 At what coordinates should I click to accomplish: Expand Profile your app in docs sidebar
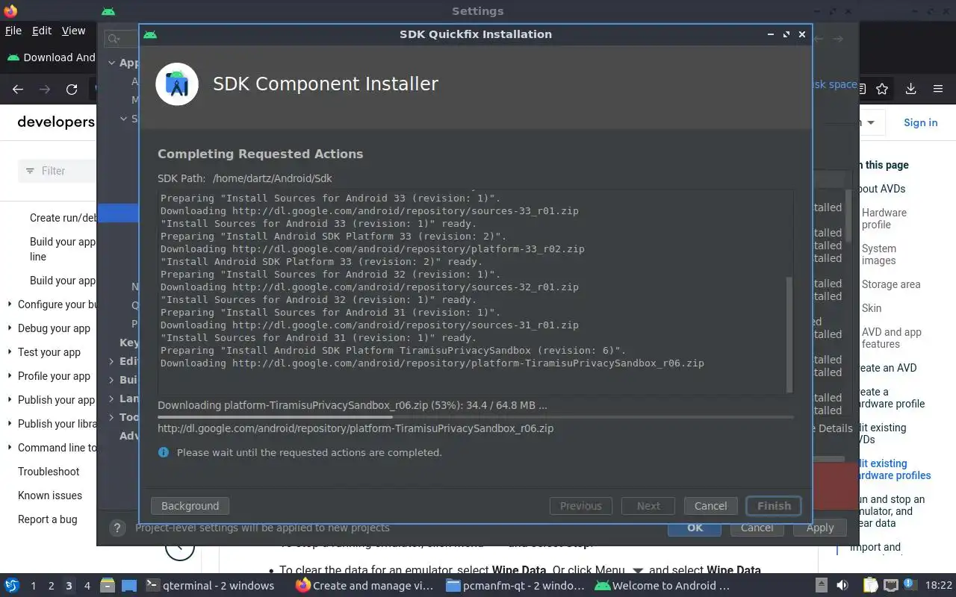pyautogui.click(x=10, y=376)
